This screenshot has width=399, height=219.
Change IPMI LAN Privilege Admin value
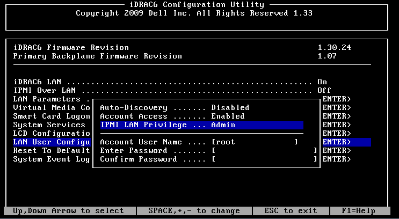(x=223, y=125)
